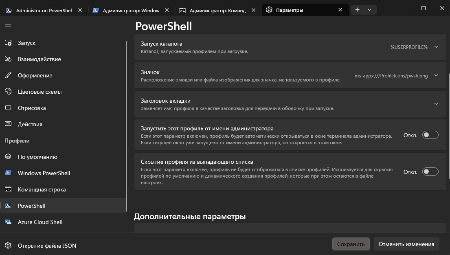Click the Действия keyboard icon
Image resolution: width=450 pixels, height=255 pixels.
[x=8, y=124]
